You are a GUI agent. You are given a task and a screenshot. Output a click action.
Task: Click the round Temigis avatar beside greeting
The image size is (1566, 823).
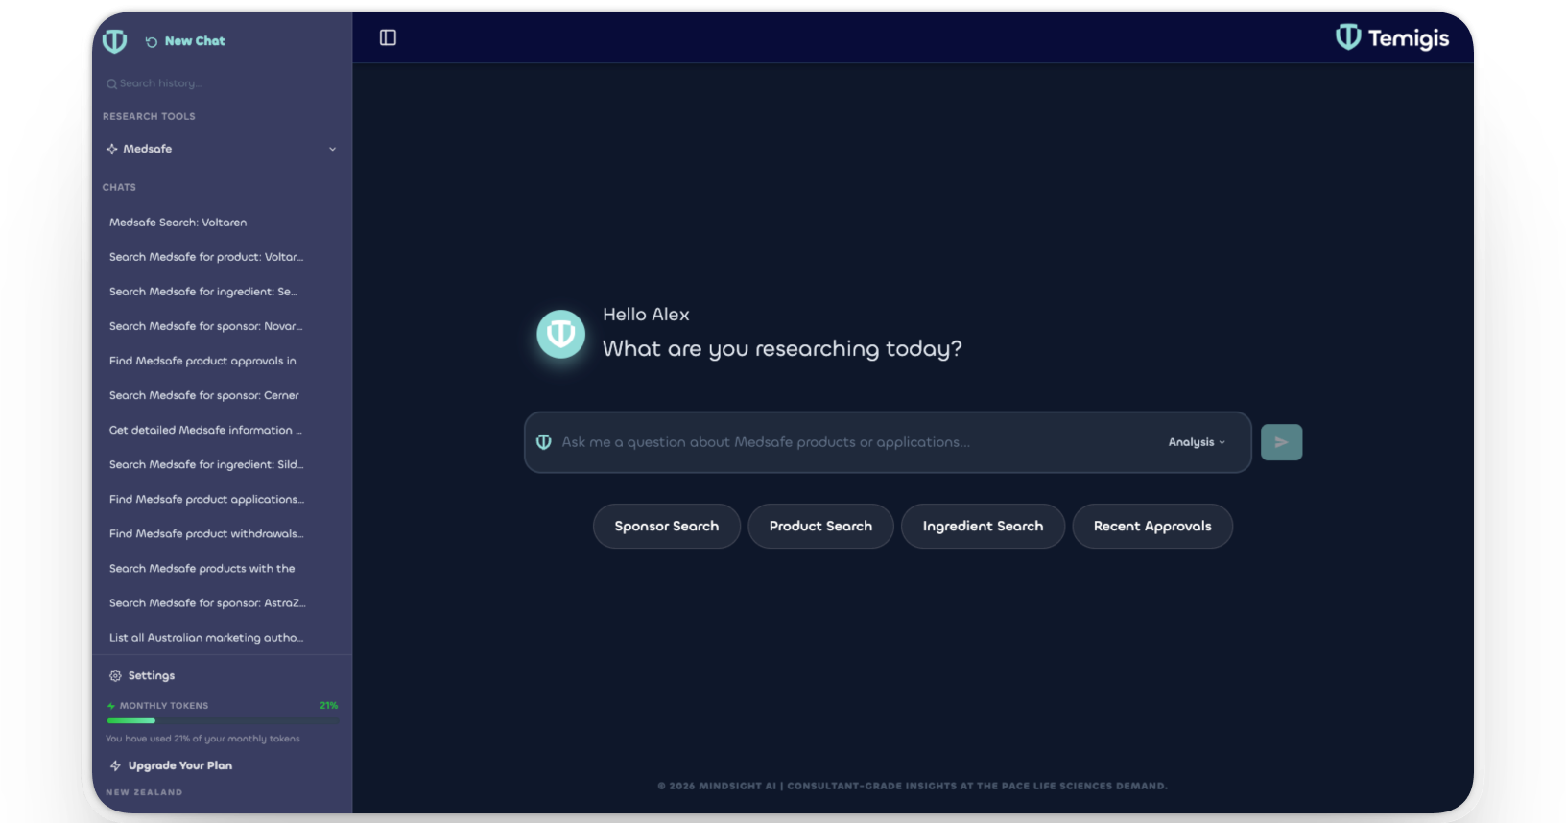pyautogui.click(x=560, y=334)
